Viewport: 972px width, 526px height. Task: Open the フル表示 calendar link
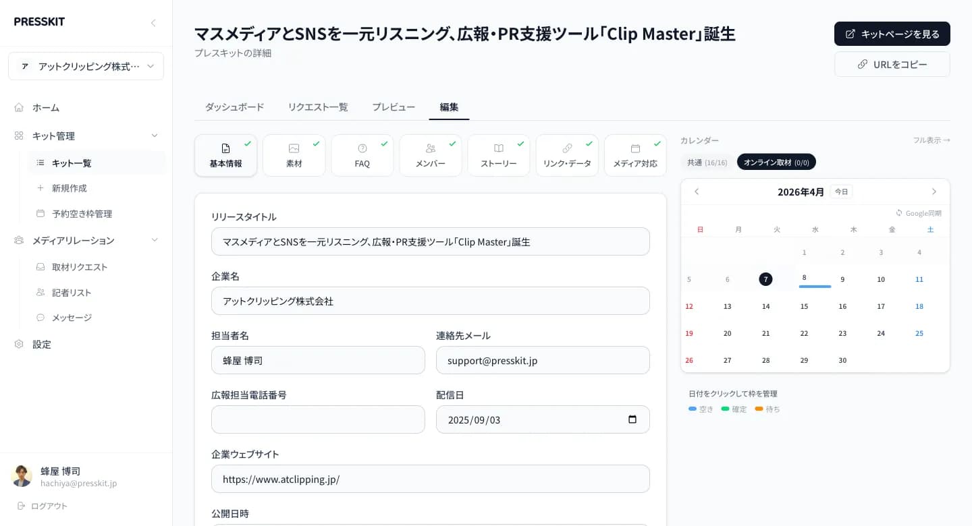click(932, 140)
